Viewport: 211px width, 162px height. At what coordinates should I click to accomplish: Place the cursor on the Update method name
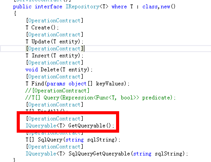pos(41,42)
